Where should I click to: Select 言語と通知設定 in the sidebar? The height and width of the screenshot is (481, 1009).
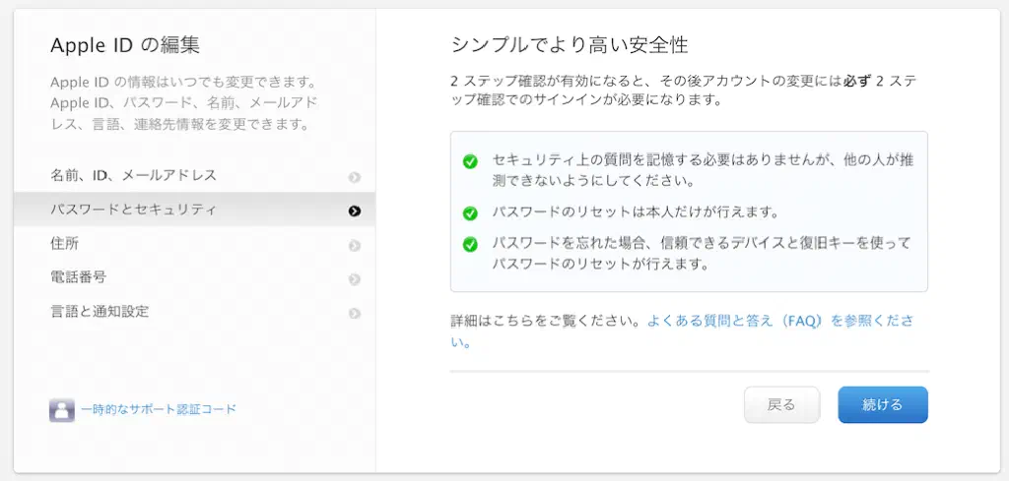coord(100,312)
